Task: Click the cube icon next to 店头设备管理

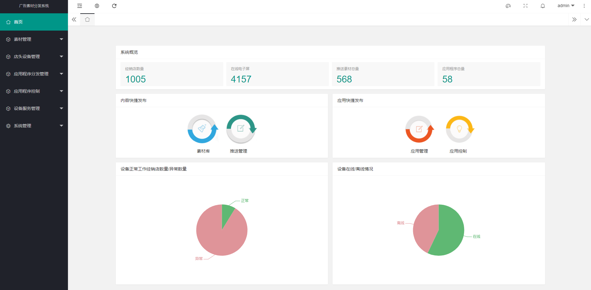Action: pos(8,57)
